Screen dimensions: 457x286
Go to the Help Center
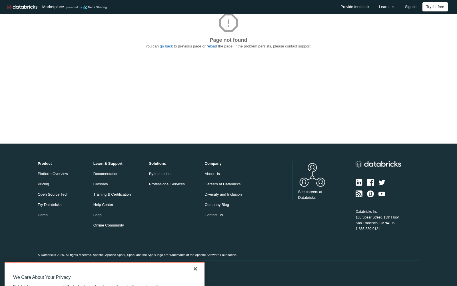[103, 205]
